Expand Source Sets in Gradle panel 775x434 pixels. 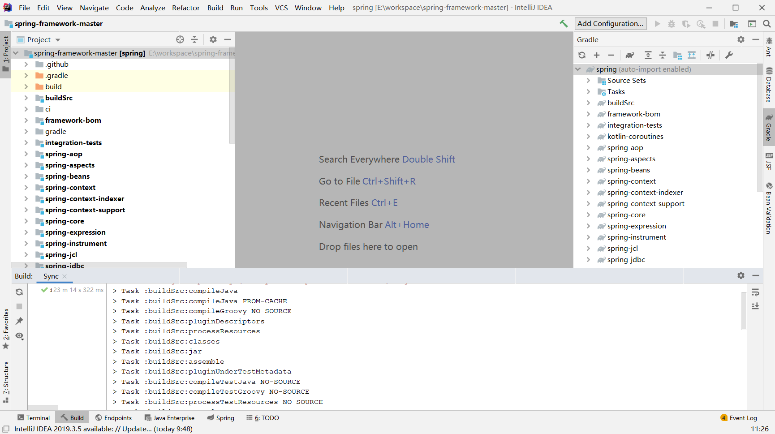tap(589, 81)
